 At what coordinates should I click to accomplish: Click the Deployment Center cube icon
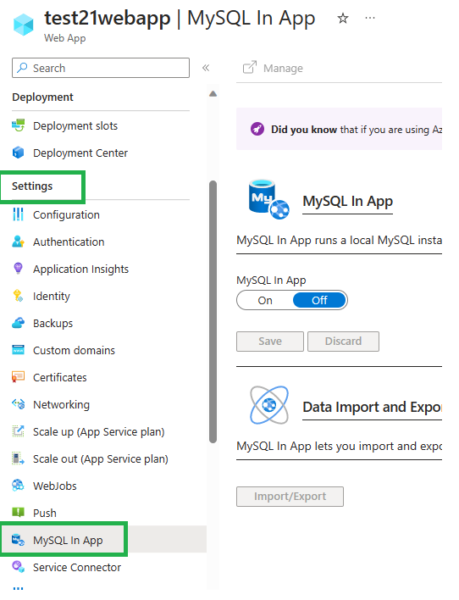coord(18,153)
